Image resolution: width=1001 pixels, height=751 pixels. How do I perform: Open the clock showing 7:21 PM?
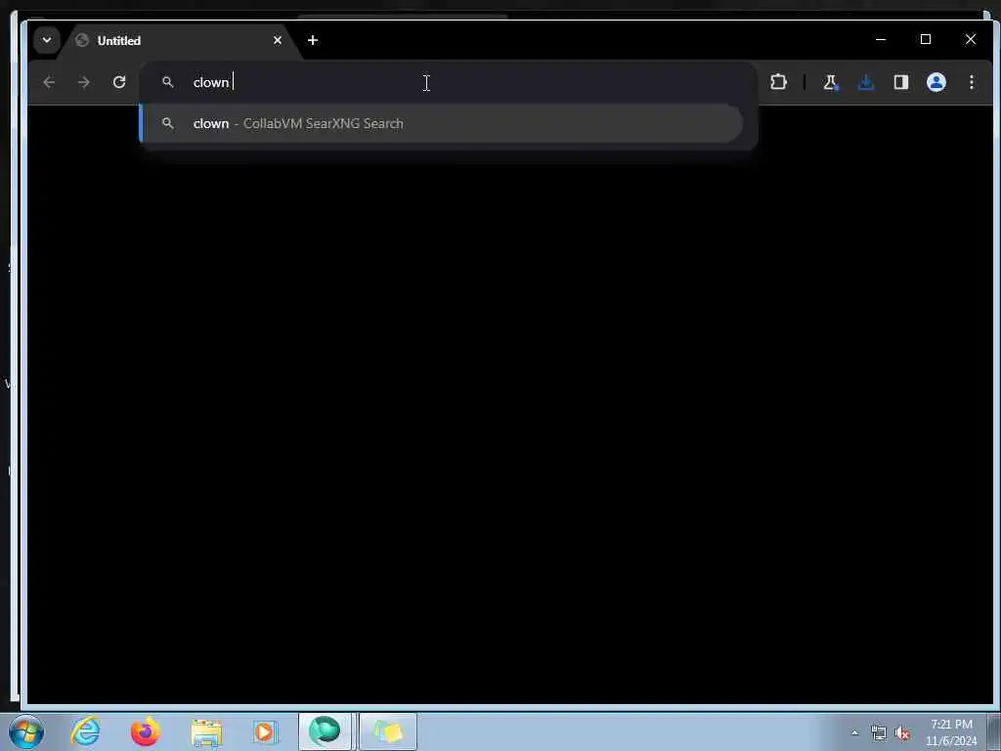pyautogui.click(x=951, y=732)
